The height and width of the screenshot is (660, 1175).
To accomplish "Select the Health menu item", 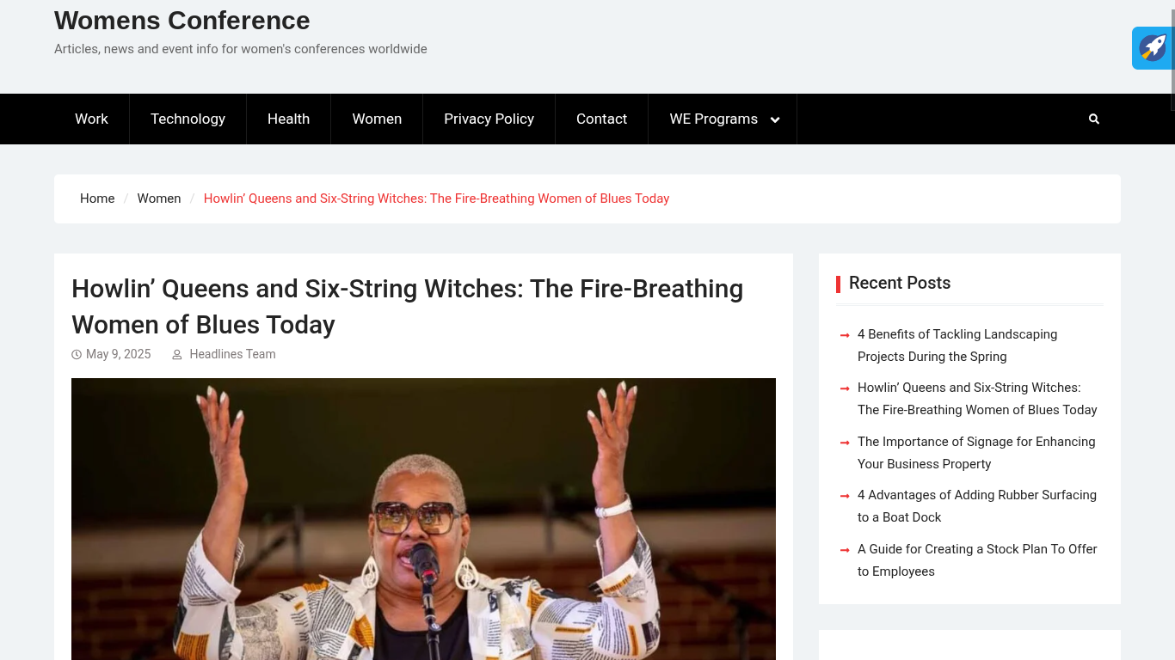I will 288,119.
